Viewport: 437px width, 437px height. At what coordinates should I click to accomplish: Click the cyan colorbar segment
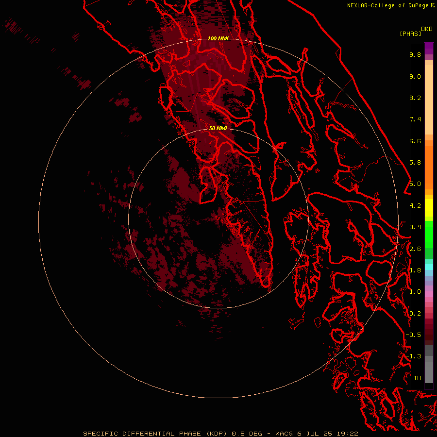pos(429,267)
